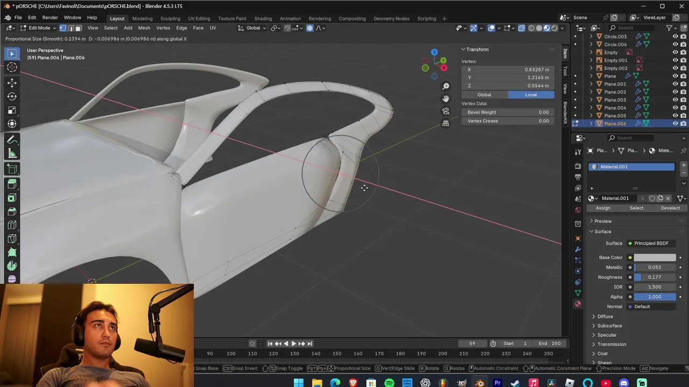Expand the Preview panel
The image size is (689, 387).
[602, 221]
